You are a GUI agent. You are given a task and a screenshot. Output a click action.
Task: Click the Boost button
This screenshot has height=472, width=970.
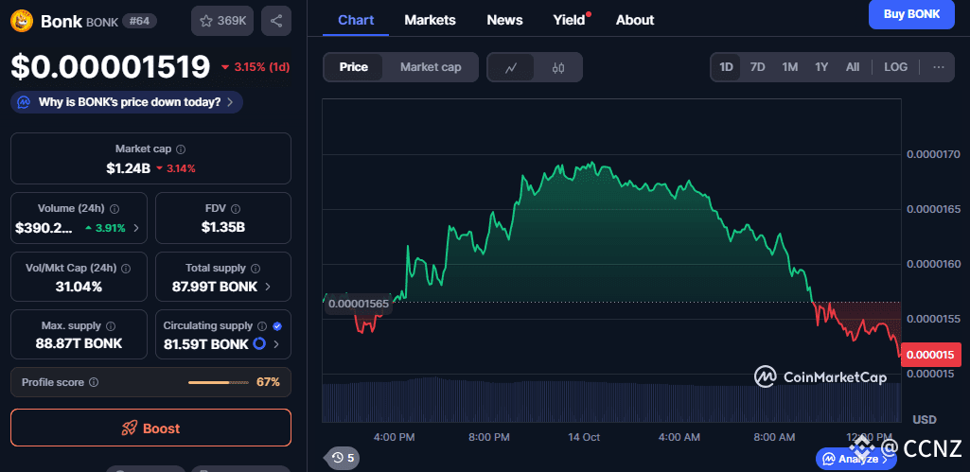pyautogui.click(x=150, y=428)
